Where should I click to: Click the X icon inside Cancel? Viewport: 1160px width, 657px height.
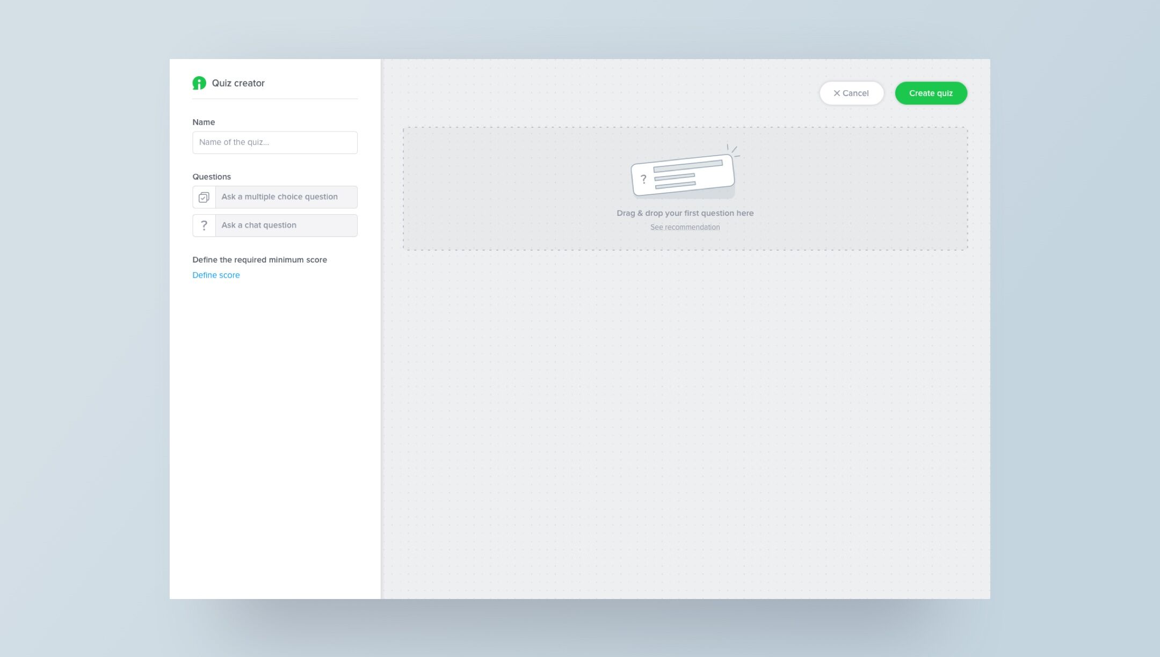pos(836,93)
